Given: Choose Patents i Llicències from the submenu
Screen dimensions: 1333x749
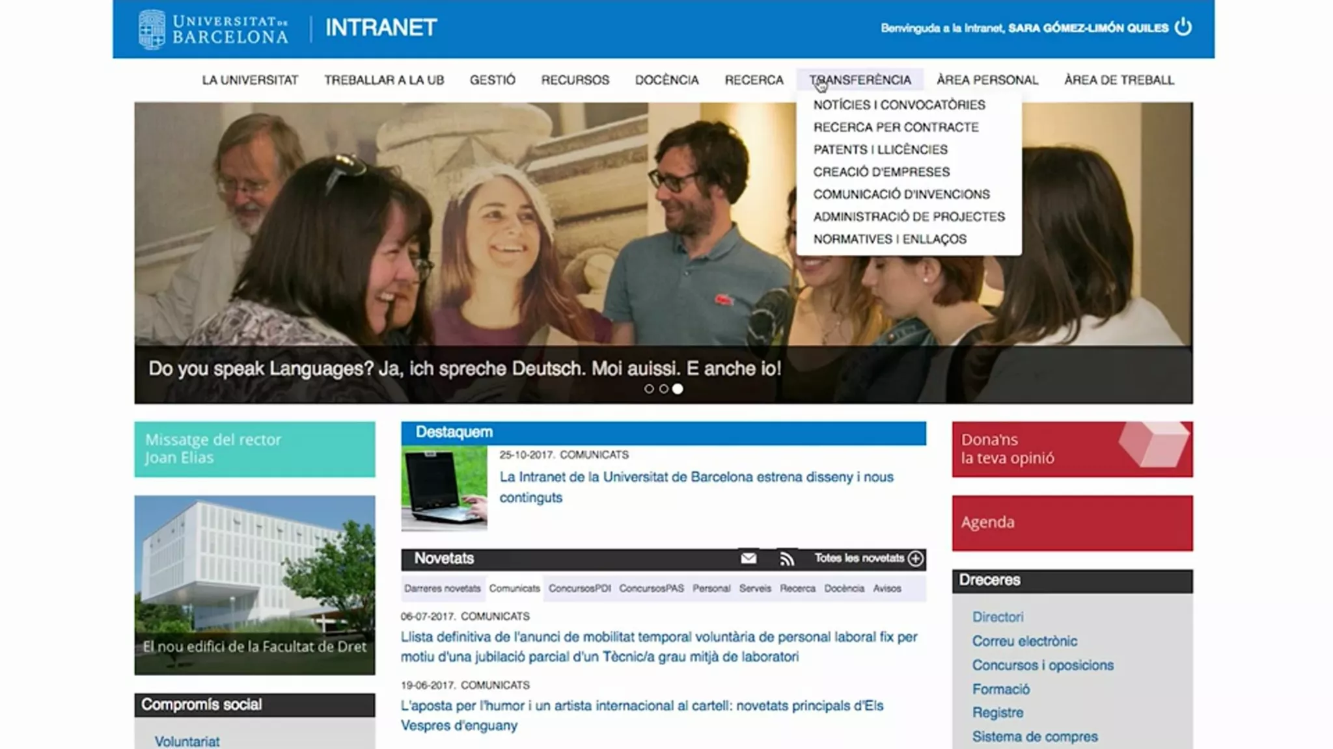Looking at the screenshot, I should (x=880, y=150).
